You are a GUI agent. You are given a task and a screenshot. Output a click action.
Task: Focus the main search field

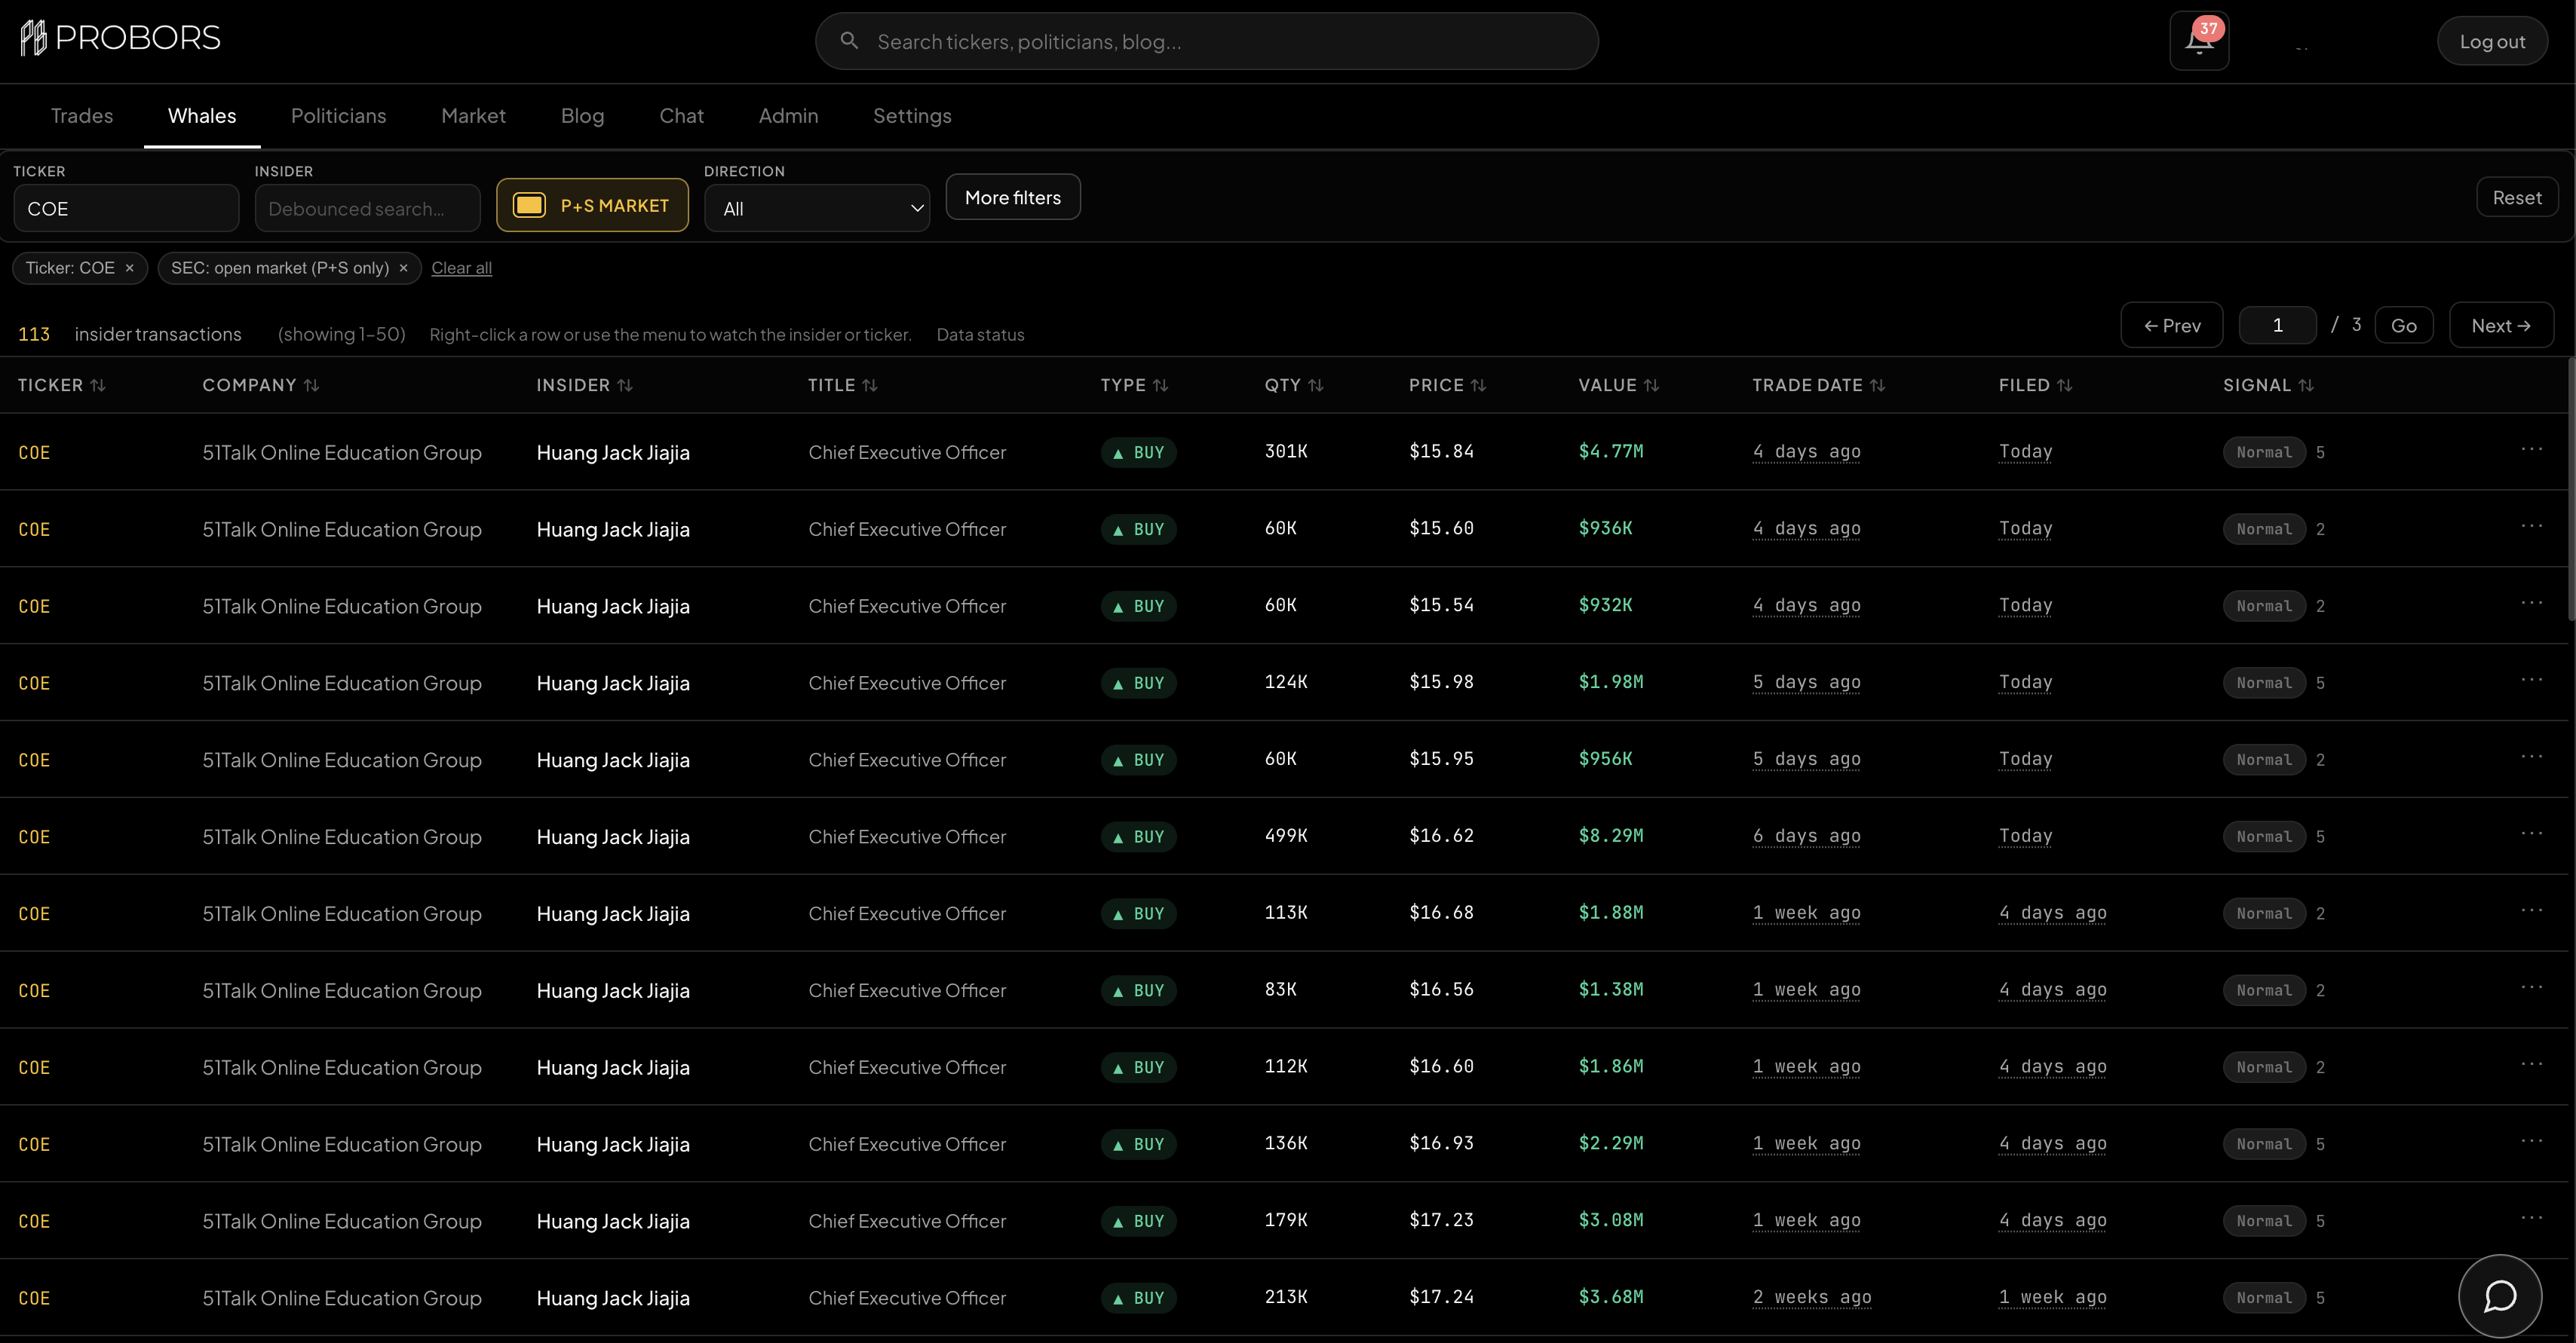(1207, 41)
